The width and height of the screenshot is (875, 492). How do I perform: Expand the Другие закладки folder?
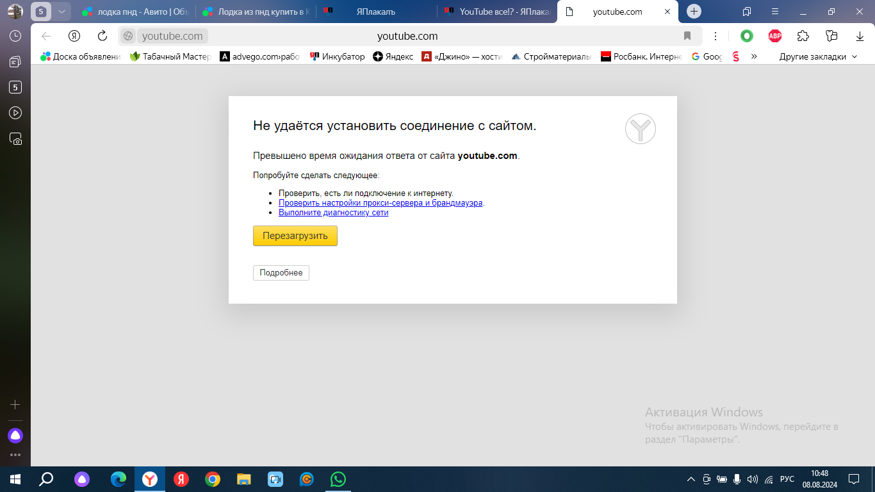pos(817,56)
